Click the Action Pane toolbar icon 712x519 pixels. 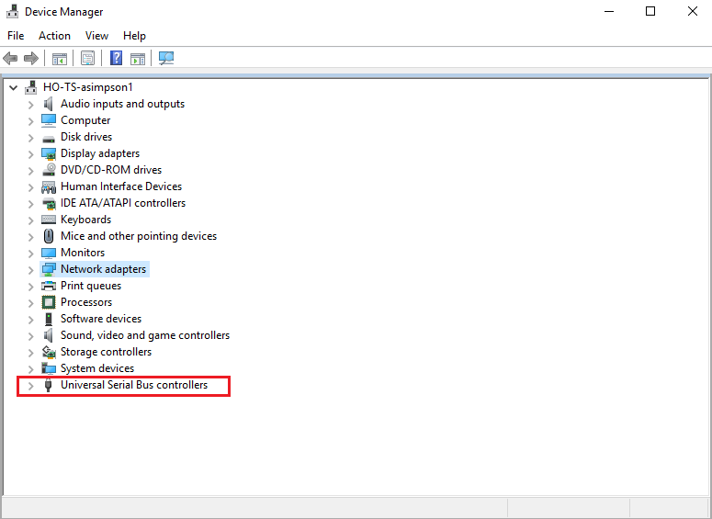[138, 58]
